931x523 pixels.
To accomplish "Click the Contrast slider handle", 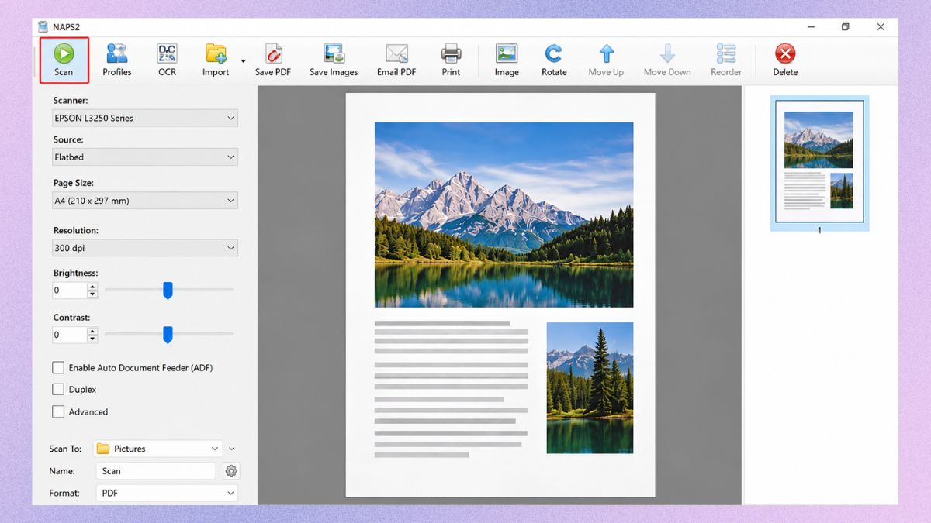I will tap(168, 335).
